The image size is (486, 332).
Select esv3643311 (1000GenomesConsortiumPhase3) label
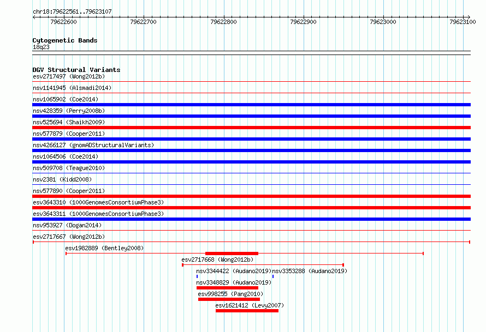coord(98,214)
